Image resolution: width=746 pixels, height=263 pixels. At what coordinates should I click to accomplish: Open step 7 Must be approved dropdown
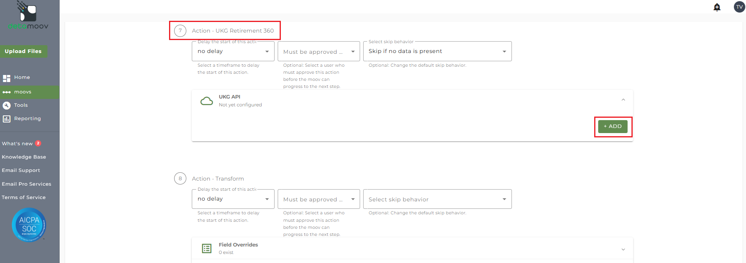(x=318, y=51)
